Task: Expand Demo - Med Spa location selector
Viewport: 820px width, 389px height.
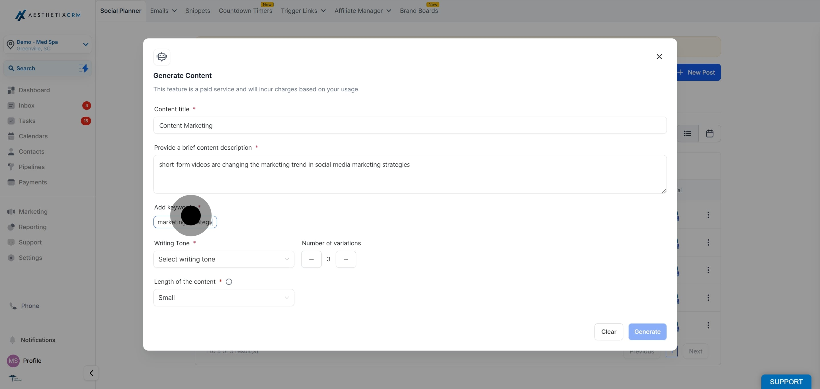Action: 48,45
